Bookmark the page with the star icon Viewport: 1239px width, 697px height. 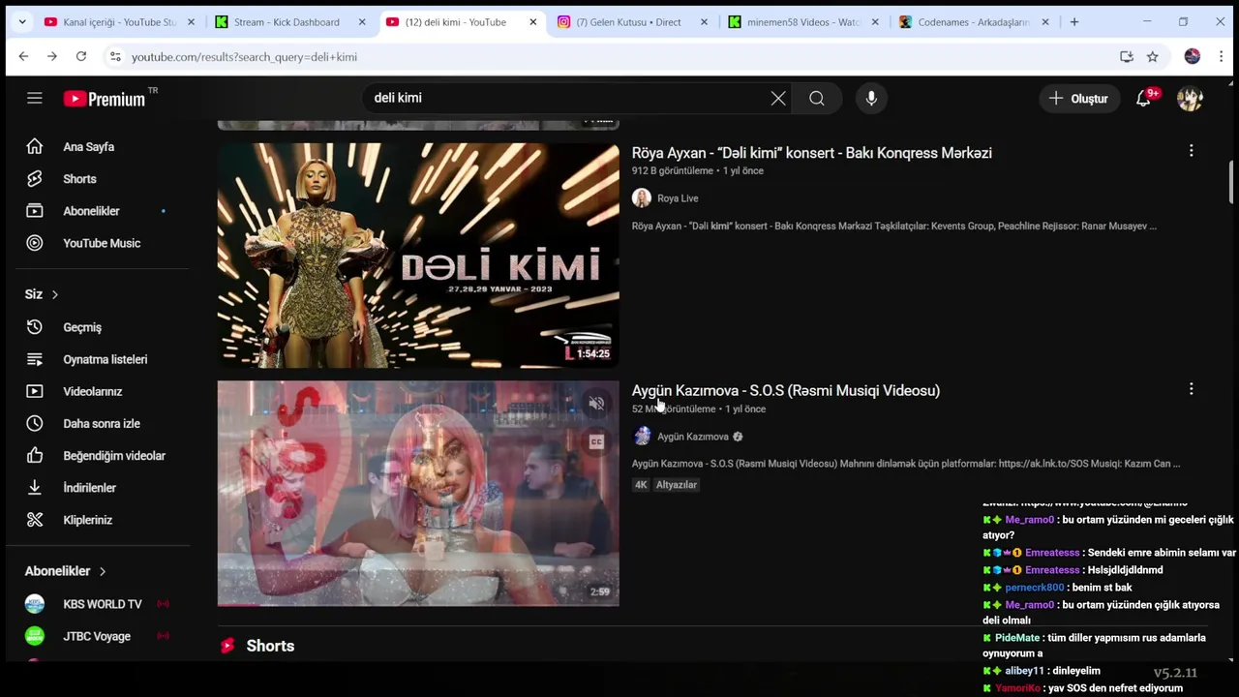click(1153, 57)
